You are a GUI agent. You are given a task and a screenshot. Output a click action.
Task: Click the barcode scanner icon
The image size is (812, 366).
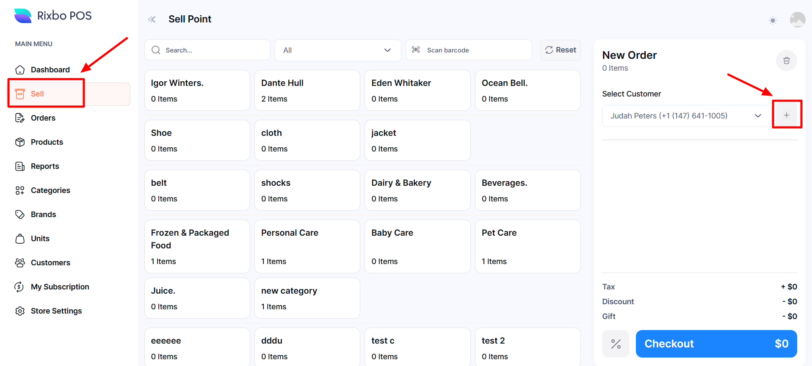coord(416,50)
